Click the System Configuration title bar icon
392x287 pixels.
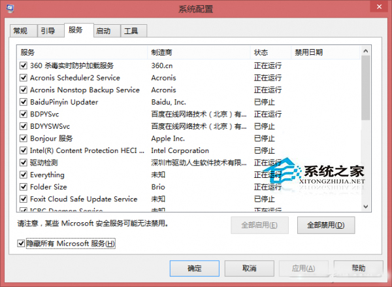pos(10,8)
